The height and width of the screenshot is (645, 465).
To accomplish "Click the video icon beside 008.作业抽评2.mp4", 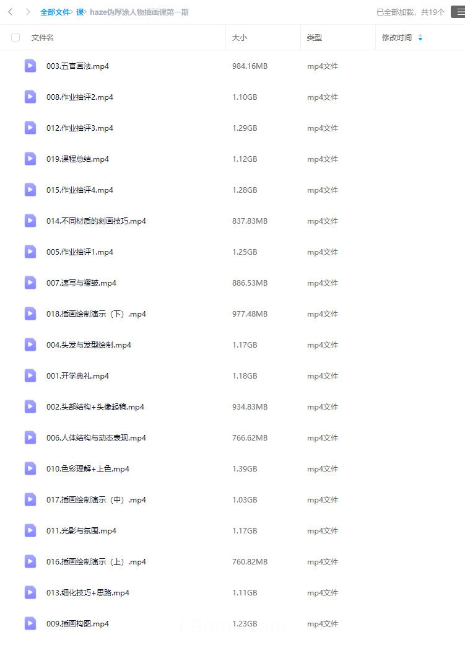I will [x=30, y=97].
